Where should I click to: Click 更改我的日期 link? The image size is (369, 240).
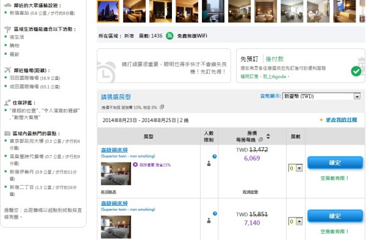(341, 120)
